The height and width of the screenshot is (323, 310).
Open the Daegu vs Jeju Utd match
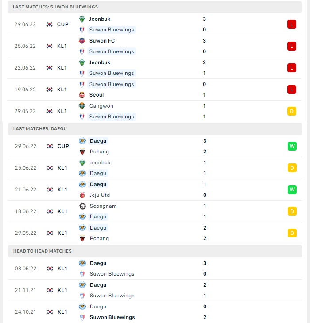155,190
